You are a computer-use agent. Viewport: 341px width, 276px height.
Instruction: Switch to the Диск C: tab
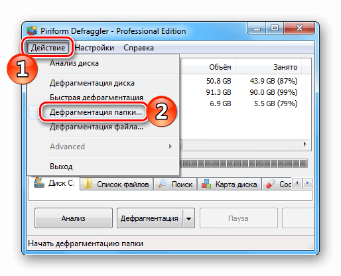tap(54, 183)
